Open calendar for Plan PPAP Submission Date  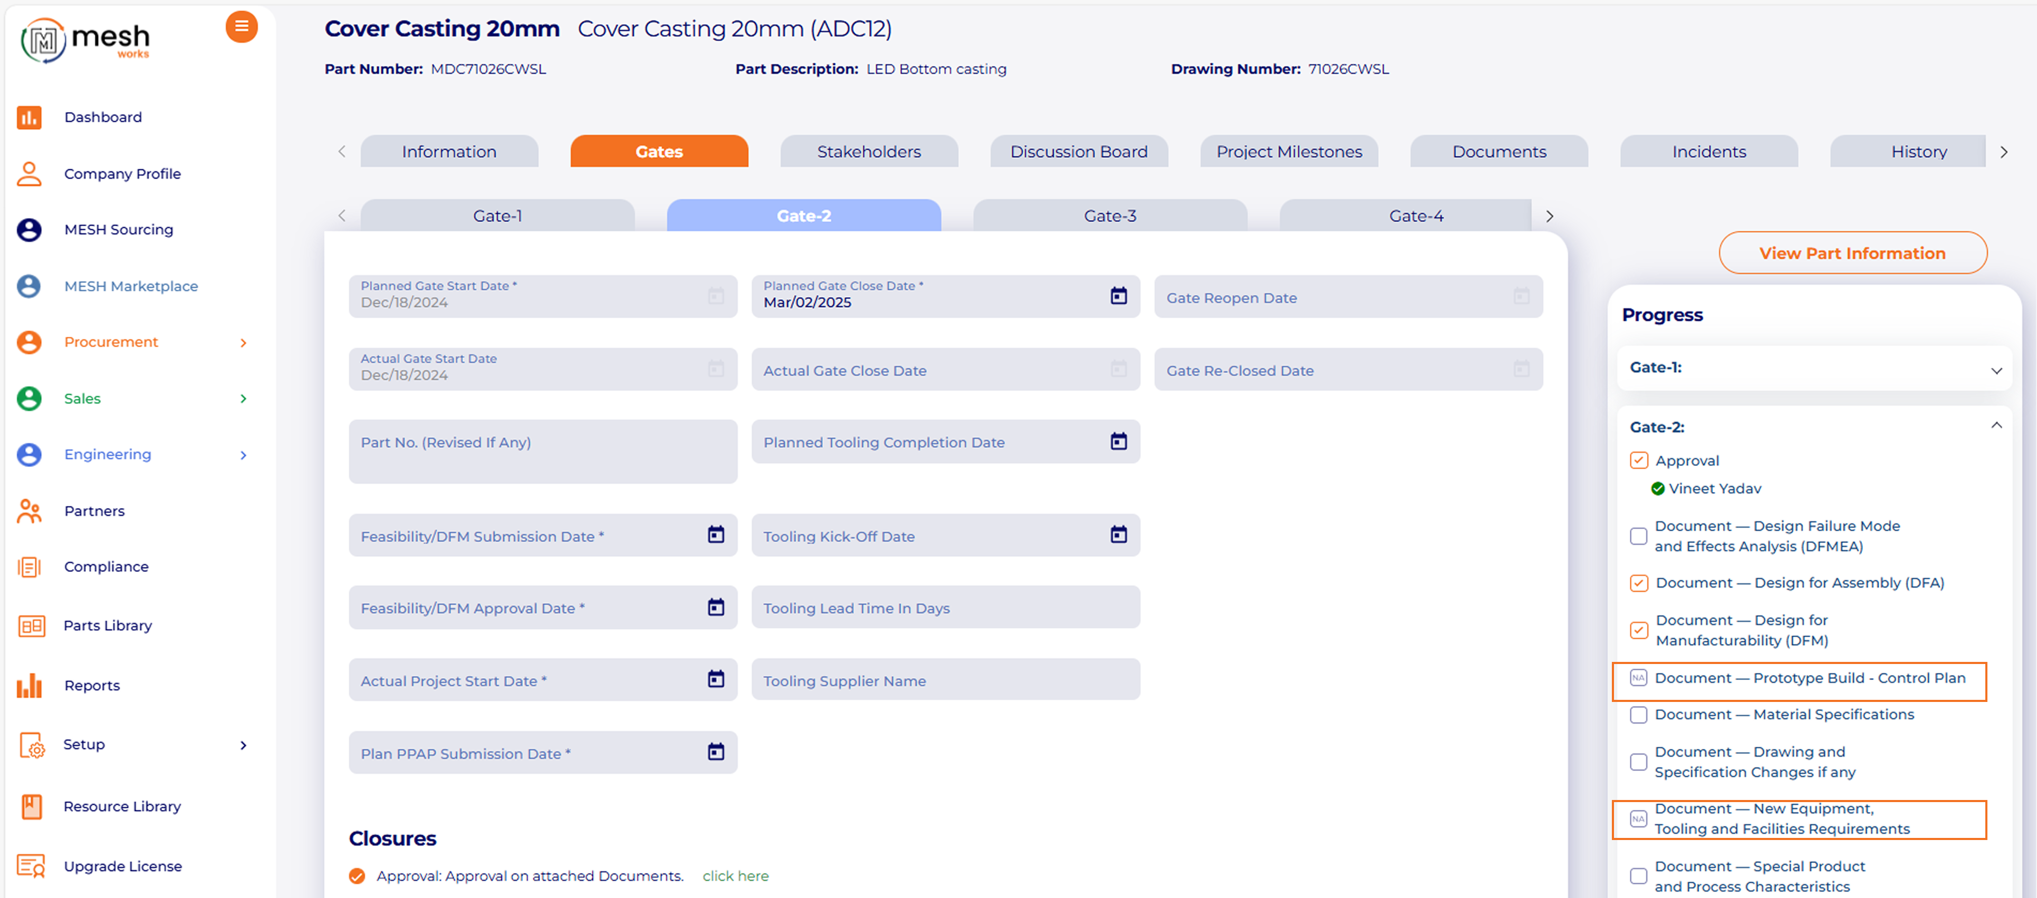[716, 752]
